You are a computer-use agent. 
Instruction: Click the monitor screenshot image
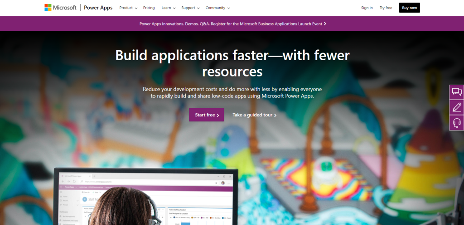coord(146,196)
